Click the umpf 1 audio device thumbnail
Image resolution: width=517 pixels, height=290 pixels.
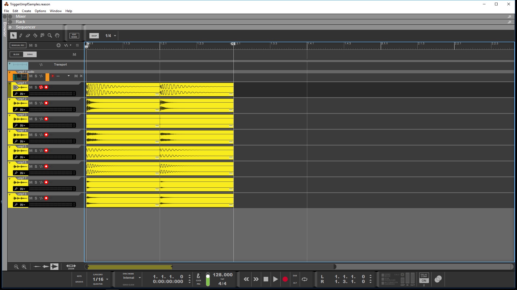[20, 77]
